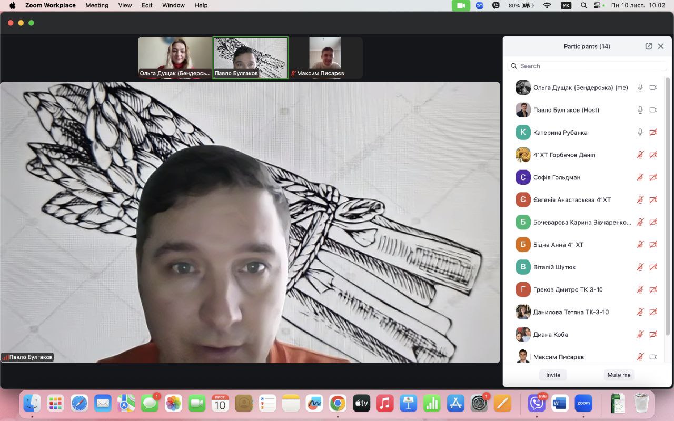Click the Zoom status icon in menu bar
The width and height of the screenshot is (674, 421).
pos(479,5)
